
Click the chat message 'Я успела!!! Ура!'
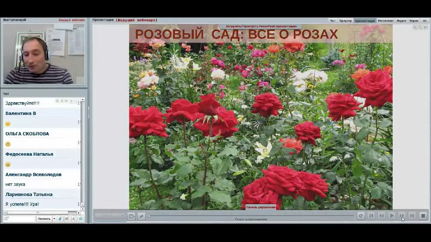[x=22, y=204]
